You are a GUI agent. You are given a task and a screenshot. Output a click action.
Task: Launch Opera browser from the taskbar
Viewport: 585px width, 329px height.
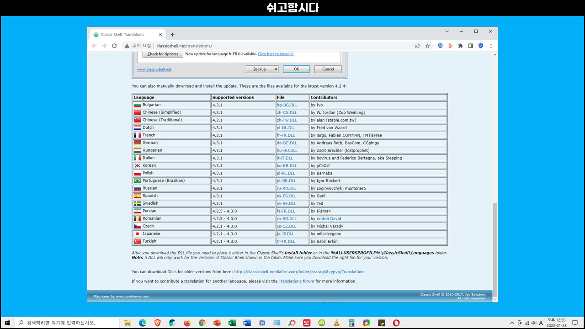[x=396, y=323]
